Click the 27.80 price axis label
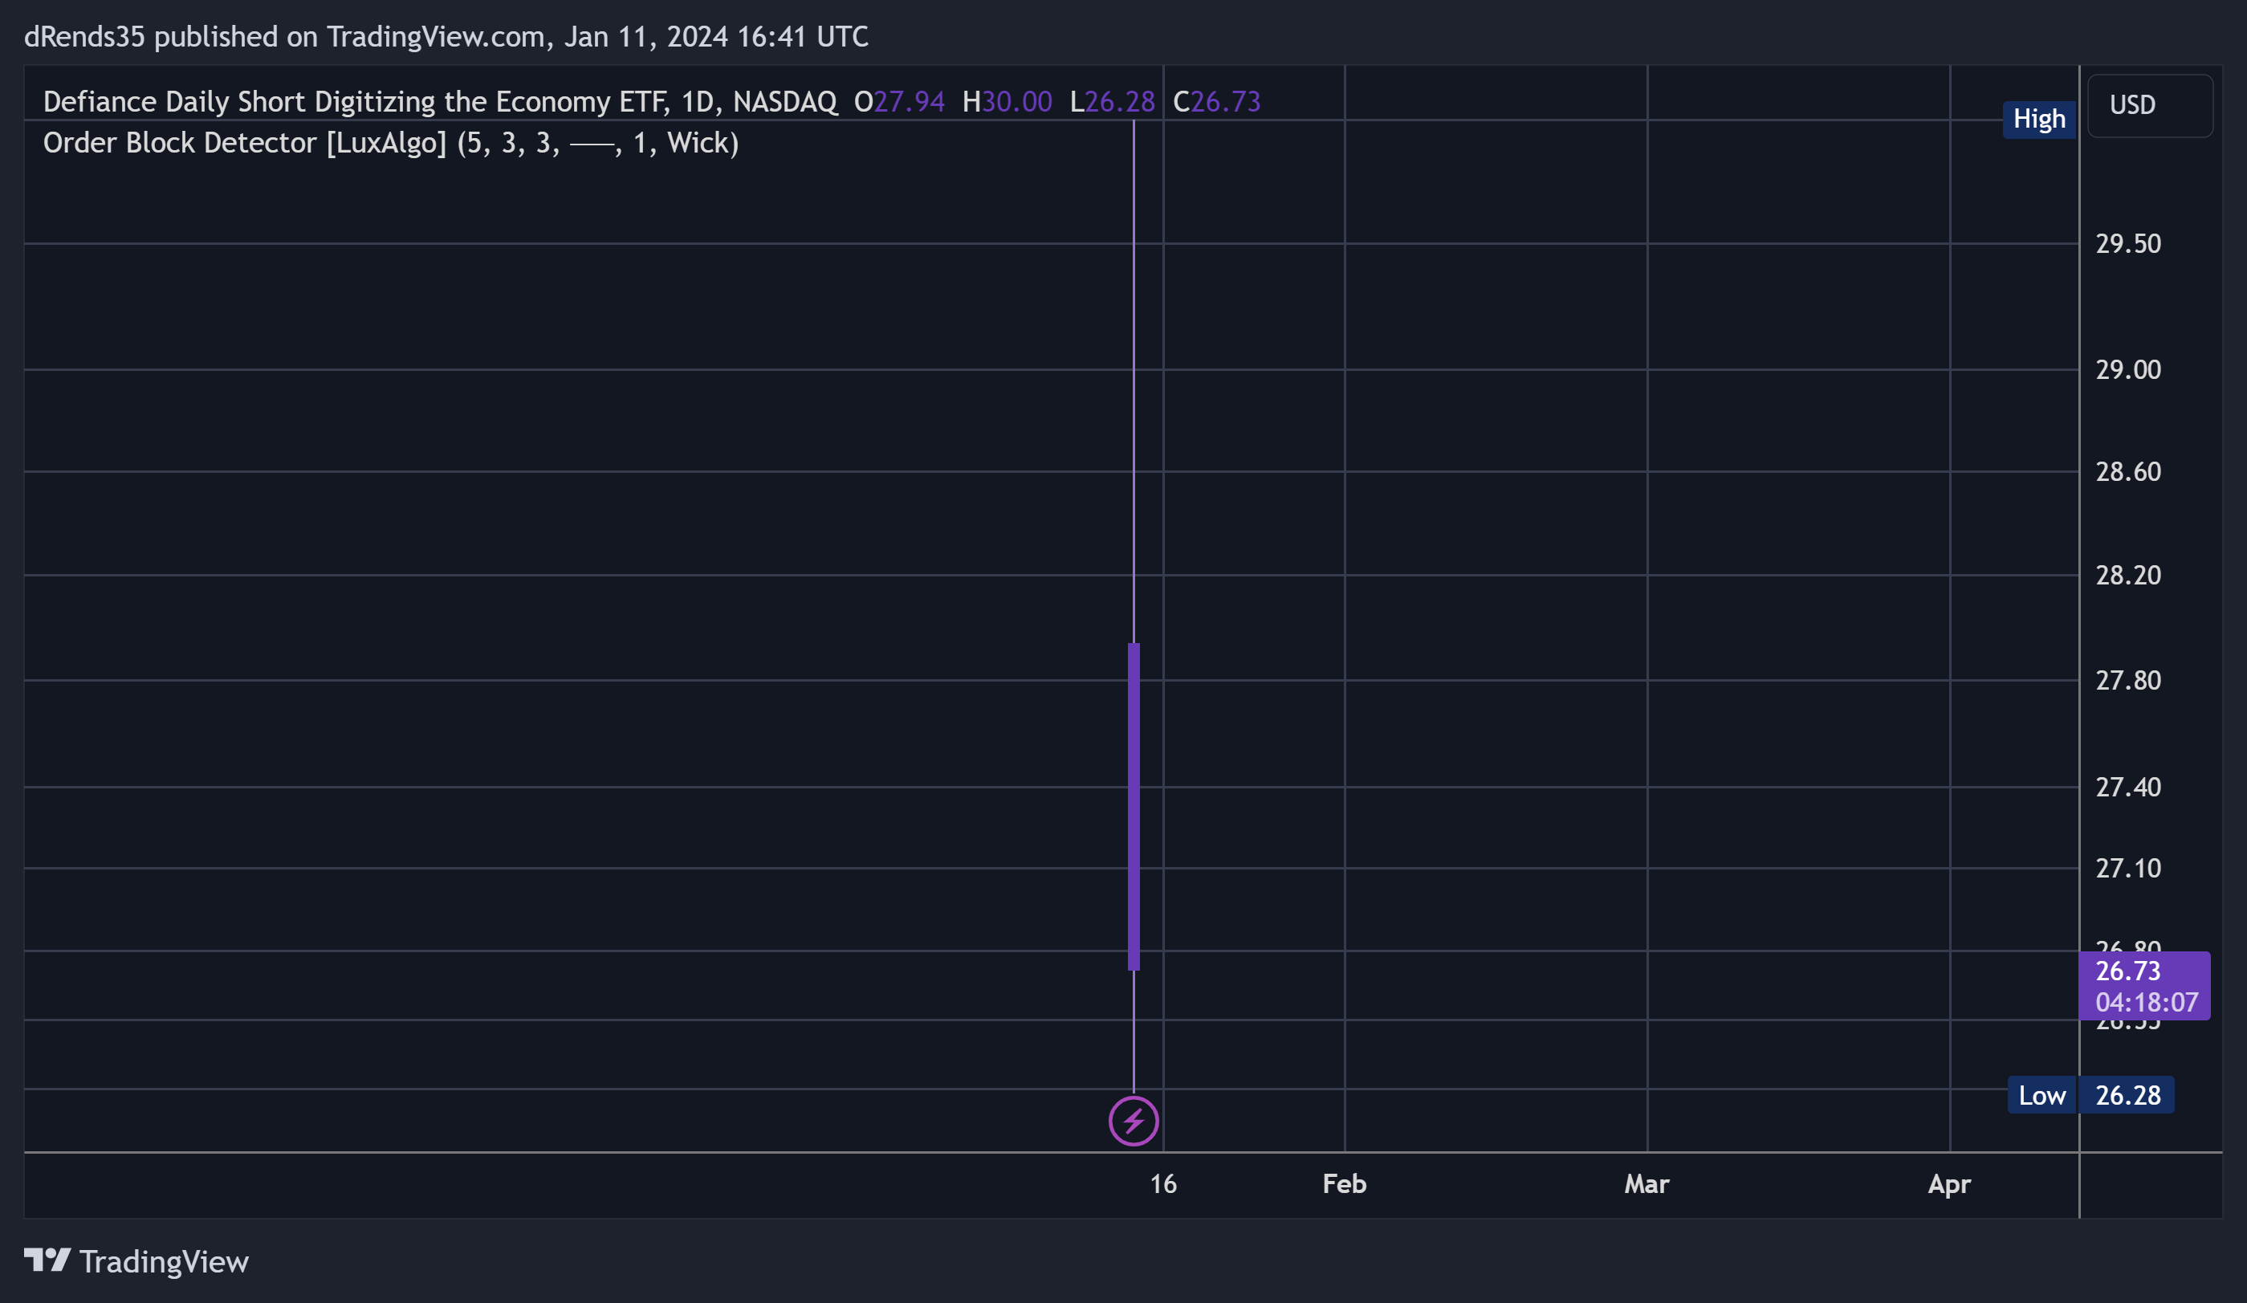 coord(2127,679)
